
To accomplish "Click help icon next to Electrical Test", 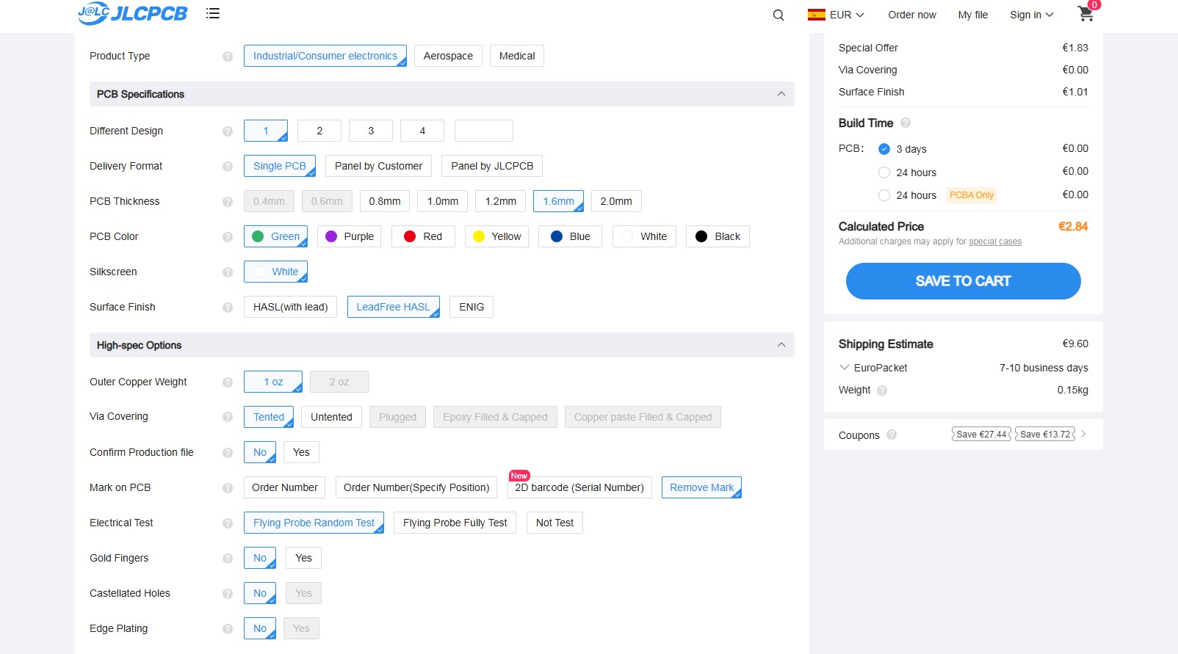I will (x=228, y=523).
